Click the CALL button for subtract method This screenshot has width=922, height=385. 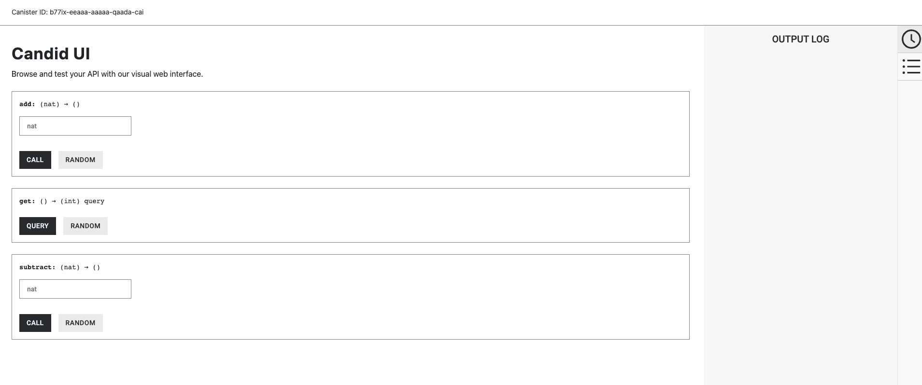(35, 323)
